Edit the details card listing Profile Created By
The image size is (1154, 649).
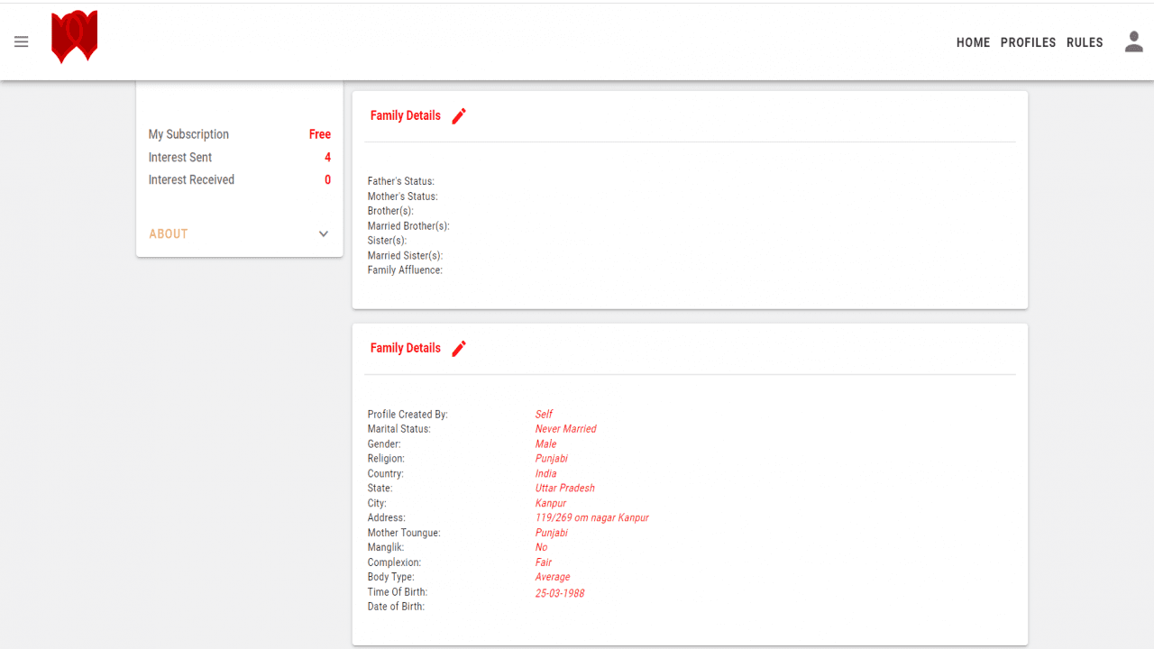pos(459,348)
